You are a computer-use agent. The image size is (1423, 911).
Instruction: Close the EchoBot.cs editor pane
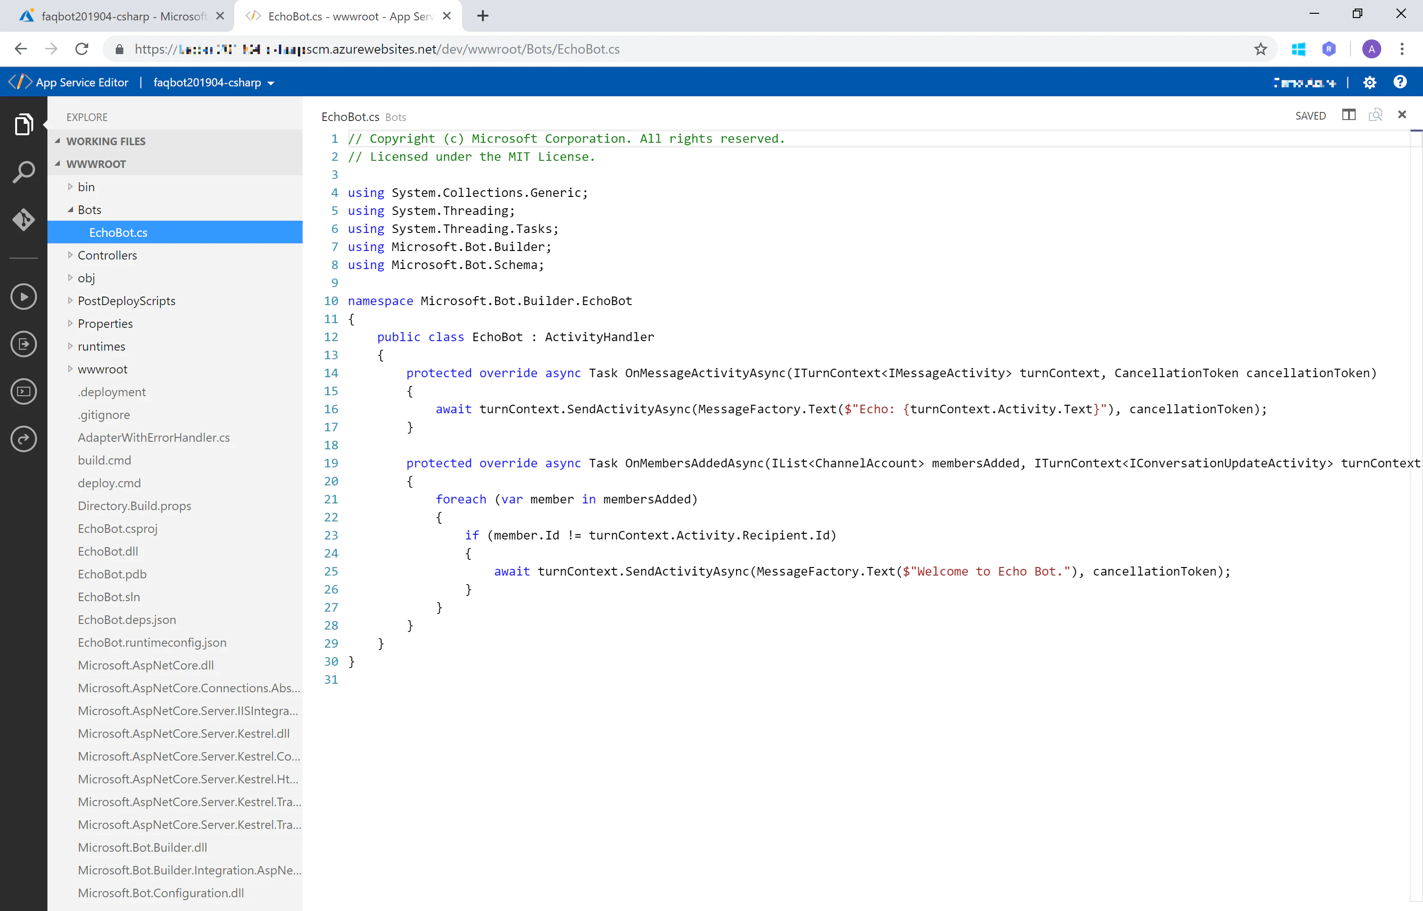click(1402, 115)
